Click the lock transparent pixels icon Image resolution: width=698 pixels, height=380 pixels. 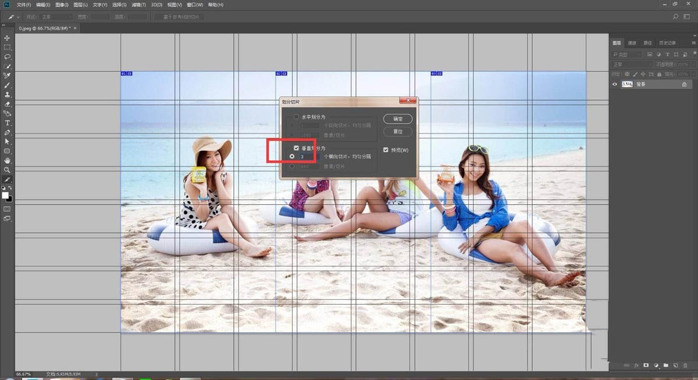click(626, 74)
